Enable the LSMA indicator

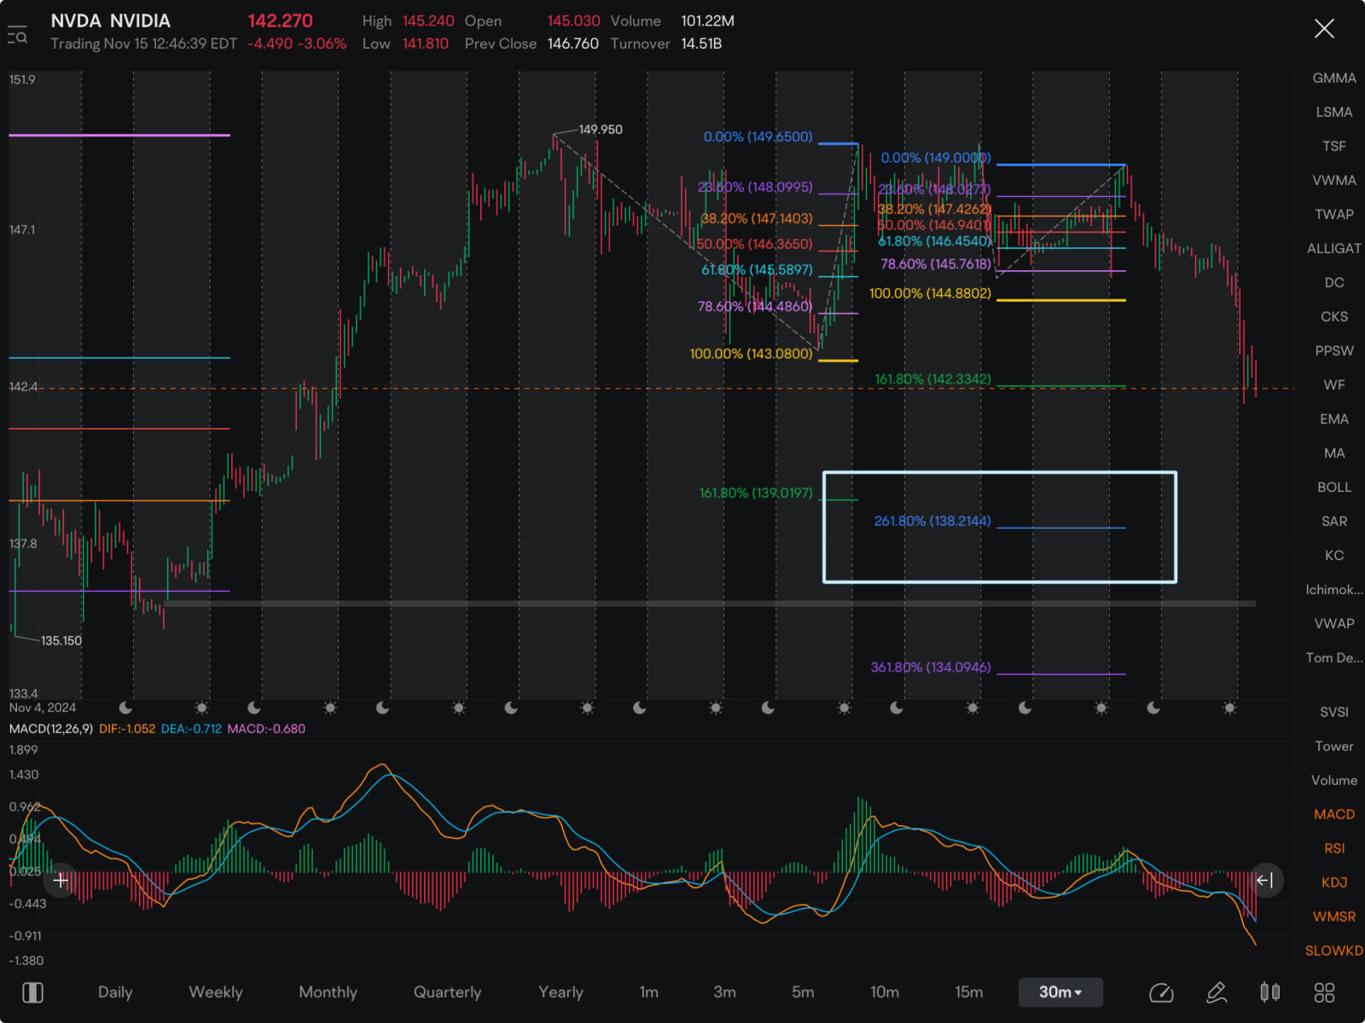1333,112
